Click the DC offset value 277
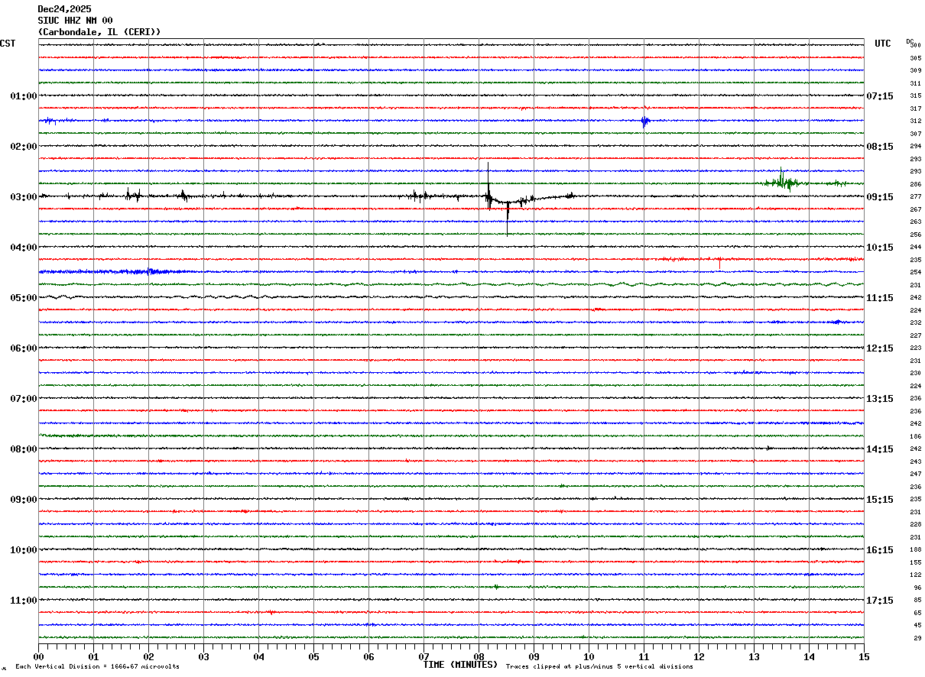The image size is (925, 677). click(915, 197)
